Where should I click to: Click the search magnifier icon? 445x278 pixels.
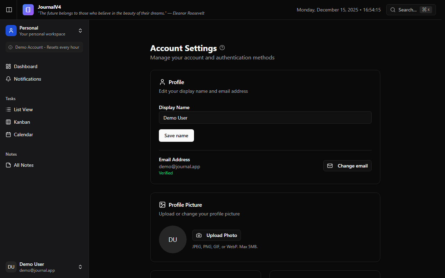point(393,10)
